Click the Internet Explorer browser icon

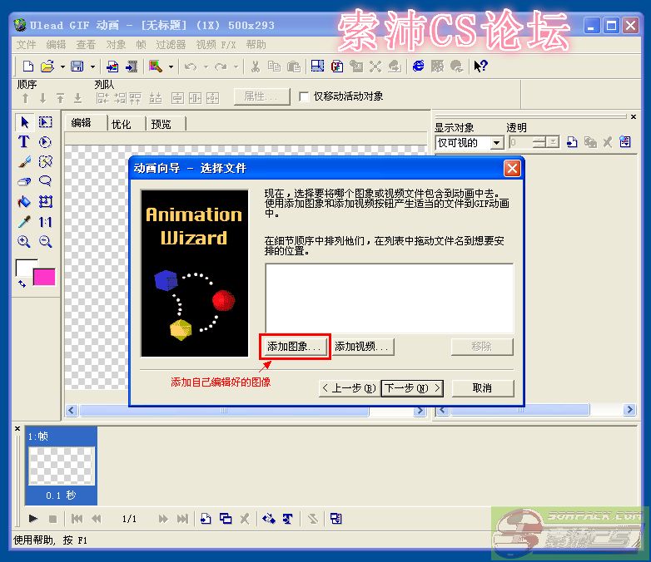[x=419, y=66]
